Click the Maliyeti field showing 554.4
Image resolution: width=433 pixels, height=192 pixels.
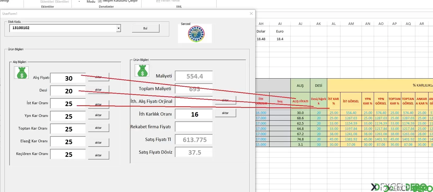click(x=194, y=76)
